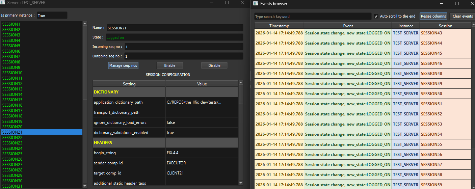Click the Event column header
This screenshot has width=475, height=189.
[348, 26]
